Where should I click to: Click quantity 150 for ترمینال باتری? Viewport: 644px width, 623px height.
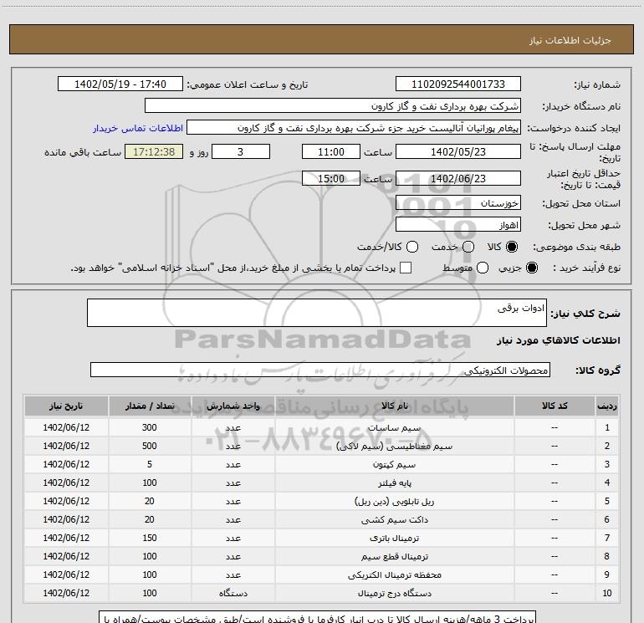pyautogui.click(x=150, y=538)
